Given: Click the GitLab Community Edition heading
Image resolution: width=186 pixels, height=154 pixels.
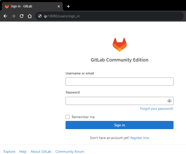Looking at the screenshot, I should 119,60.
